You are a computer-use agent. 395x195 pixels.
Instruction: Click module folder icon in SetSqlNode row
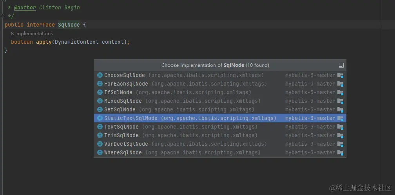[340, 110]
